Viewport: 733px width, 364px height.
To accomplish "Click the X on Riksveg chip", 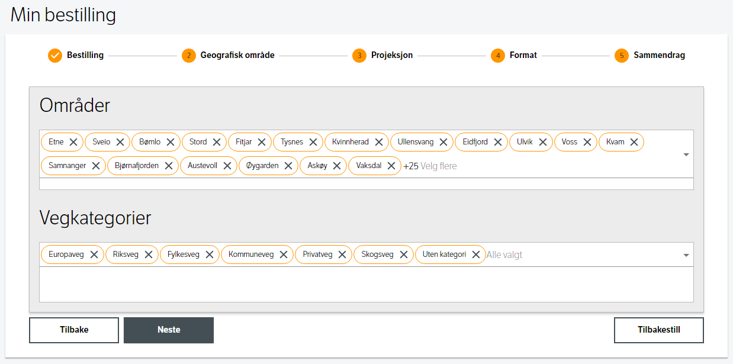I will [x=148, y=255].
